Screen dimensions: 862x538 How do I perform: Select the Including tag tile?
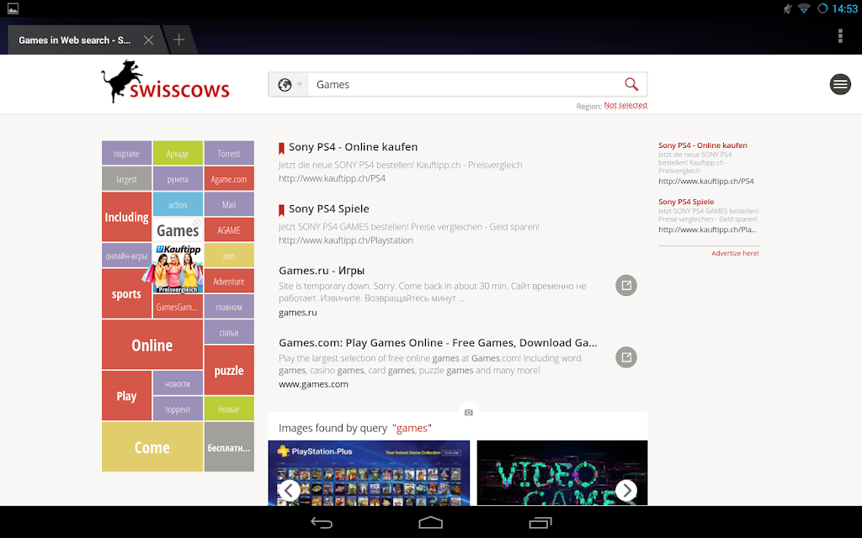[126, 217]
